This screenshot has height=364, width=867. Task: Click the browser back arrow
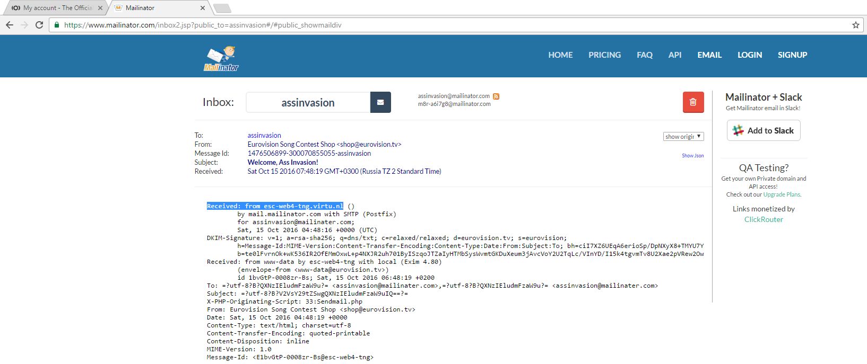click(10, 25)
